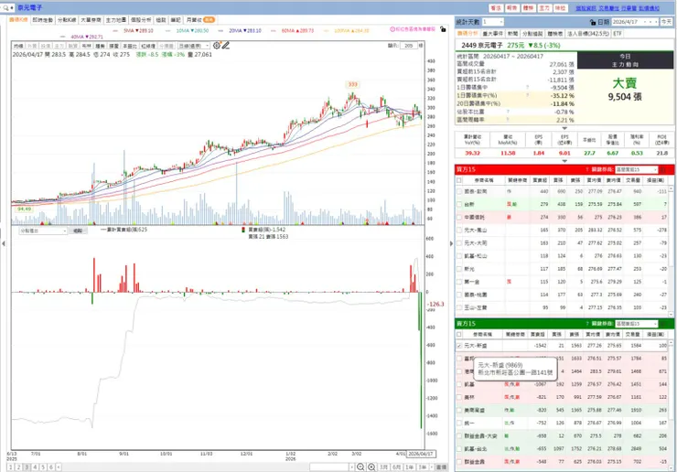Select page 3 in bottom pagination
Viewport: 677px width, 472px height.
click(x=27, y=467)
